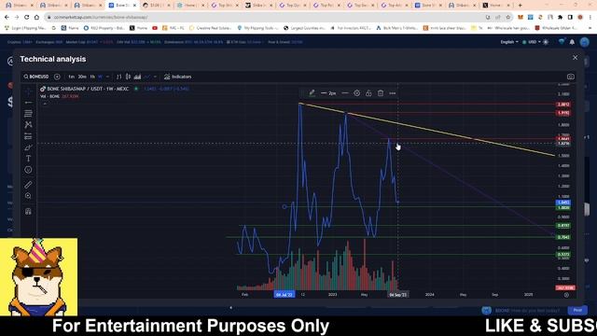Select the trend line drawing tool
This screenshot has height=336, width=597.
coord(28,103)
